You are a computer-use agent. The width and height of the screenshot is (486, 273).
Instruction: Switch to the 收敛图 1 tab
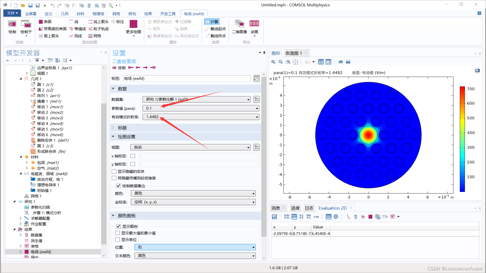click(x=294, y=53)
